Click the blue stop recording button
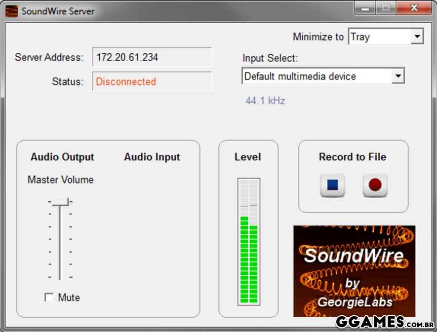This screenshot has height=332, width=437. [x=332, y=185]
